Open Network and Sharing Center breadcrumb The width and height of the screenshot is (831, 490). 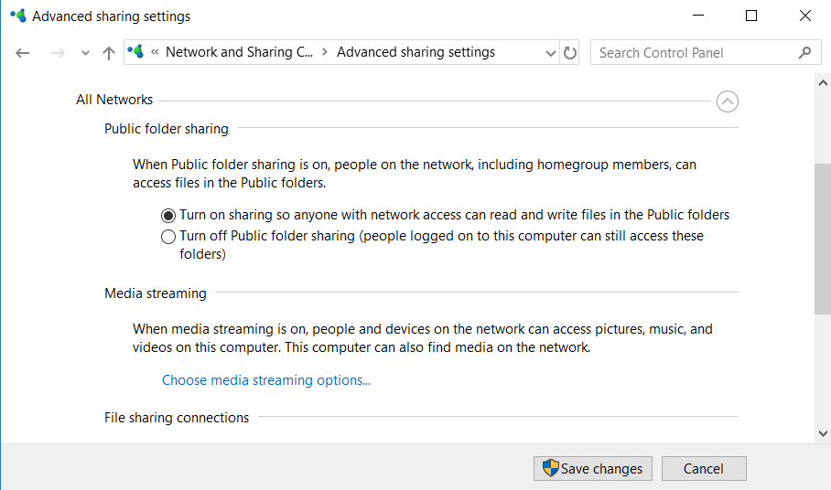pyautogui.click(x=239, y=52)
